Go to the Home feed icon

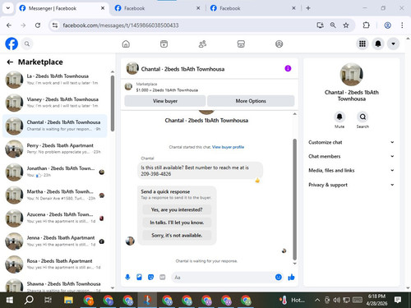(126, 44)
